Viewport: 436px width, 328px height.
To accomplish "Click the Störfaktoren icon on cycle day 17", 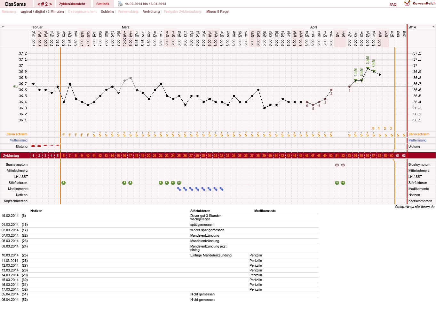I will [x=131, y=183].
